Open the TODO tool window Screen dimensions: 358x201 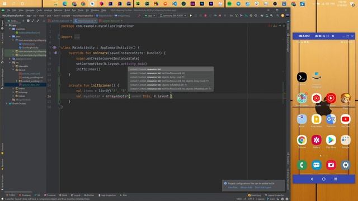tap(10, 195)
